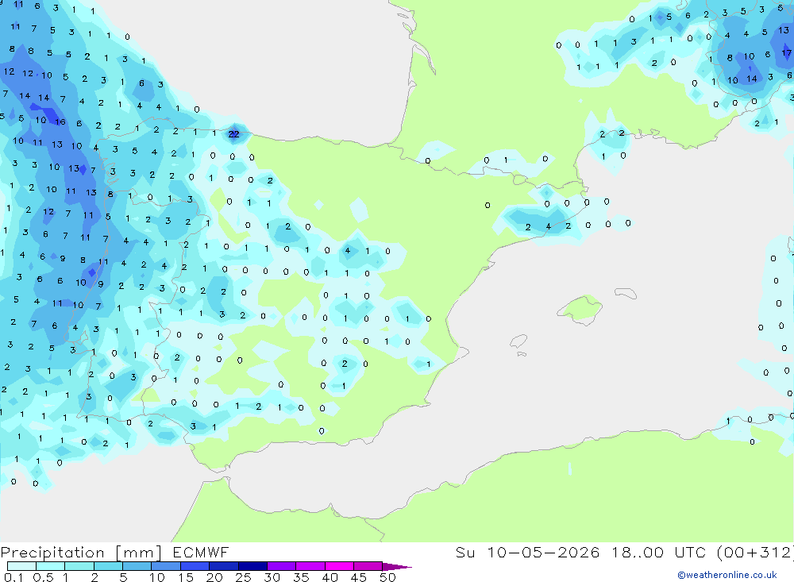Viewport: 794px width, 582px height.
Task: Click the "17" precipitation value at top right
Action: [786, 52]
